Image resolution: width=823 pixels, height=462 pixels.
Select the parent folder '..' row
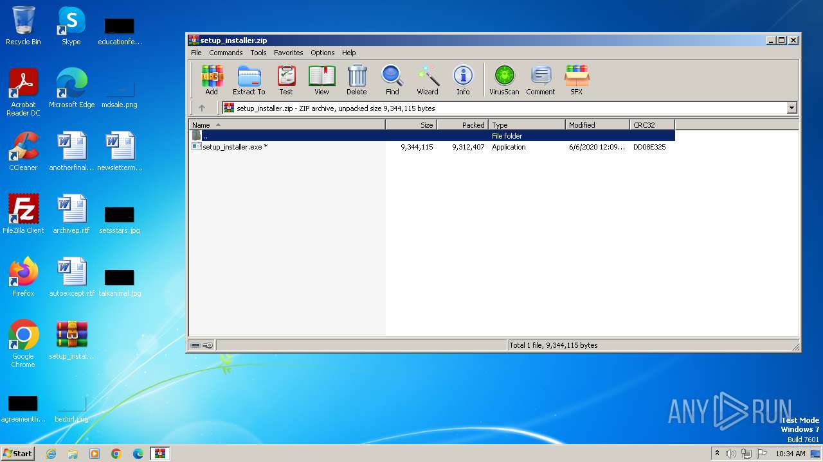point(432,136)
